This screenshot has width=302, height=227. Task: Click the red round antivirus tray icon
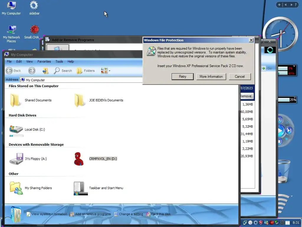272,223
